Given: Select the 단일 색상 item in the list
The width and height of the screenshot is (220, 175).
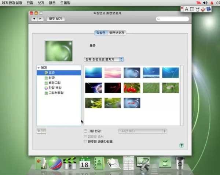Looking at the screenshot, I should 59,88.
